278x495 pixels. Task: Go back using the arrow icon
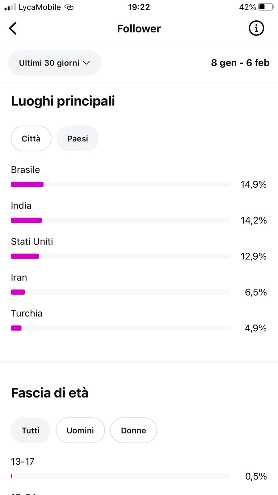coord(13,28)
